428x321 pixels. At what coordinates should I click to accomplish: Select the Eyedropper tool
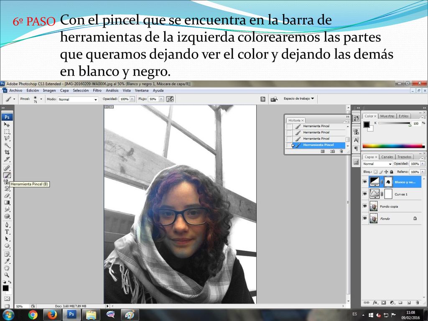point(7,262)
